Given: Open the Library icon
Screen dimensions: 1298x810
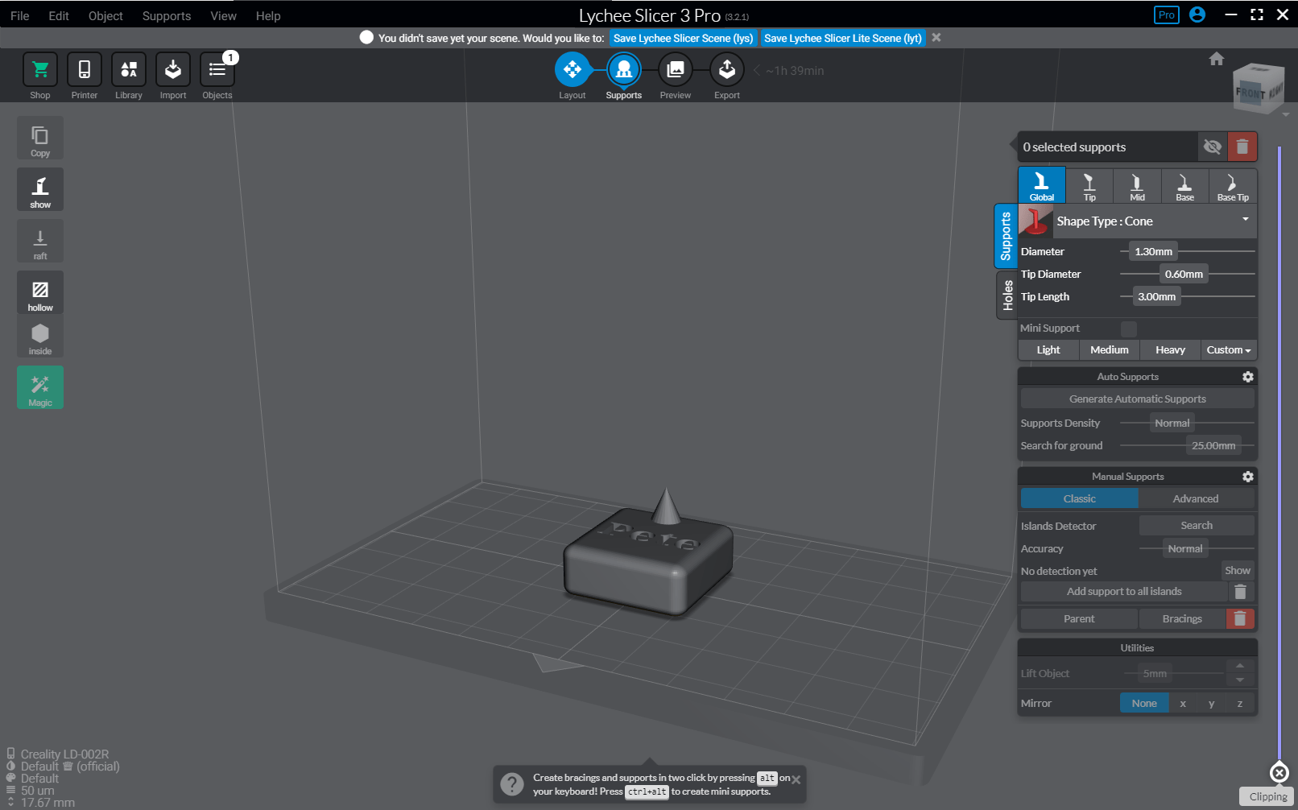Looking at the screenshot, I should (x=128, y=71).
